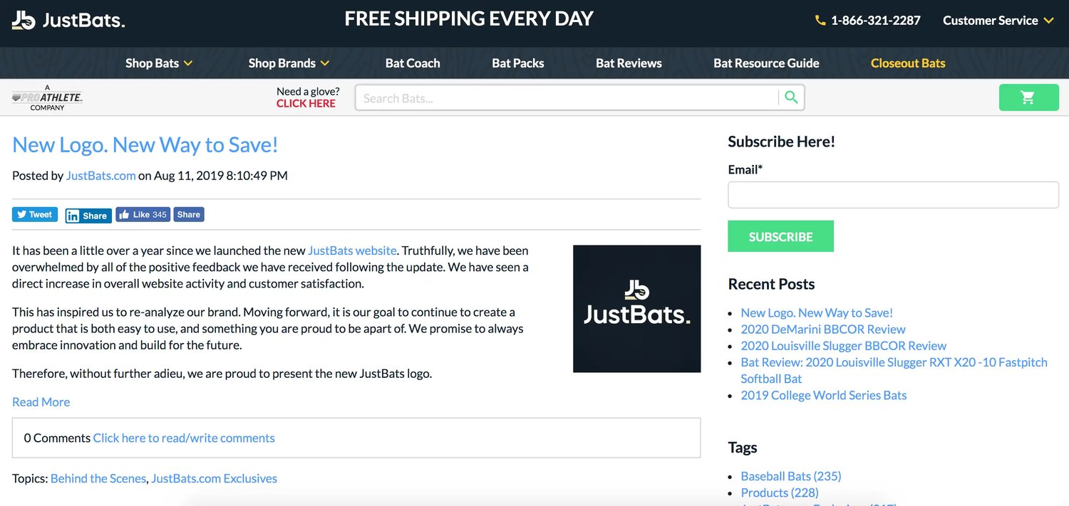The image size is (1069, 506).
Task: Click the Facebook Like thumbs-up button
Action: point(143,214)
